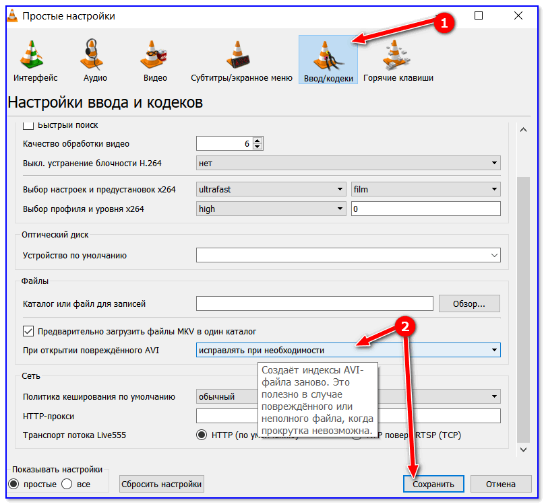Viewport: 544px width, 504px height.
Task: Open the Аудио settings headphone cone icon
Action: tap(92, 55)
